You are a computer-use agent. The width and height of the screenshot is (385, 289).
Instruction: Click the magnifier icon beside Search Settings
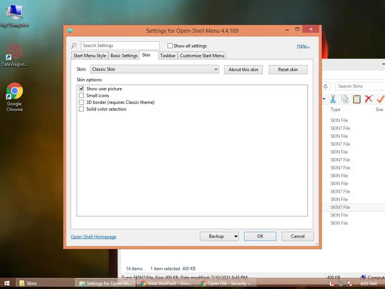[74, 46]
